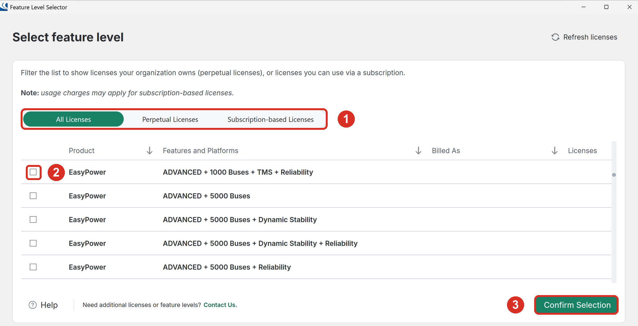Select 'ADVANCED + 5000 Buses' row text
This screenshot has height=326, width=638.
pyautogui.click(x=206, y=196)
